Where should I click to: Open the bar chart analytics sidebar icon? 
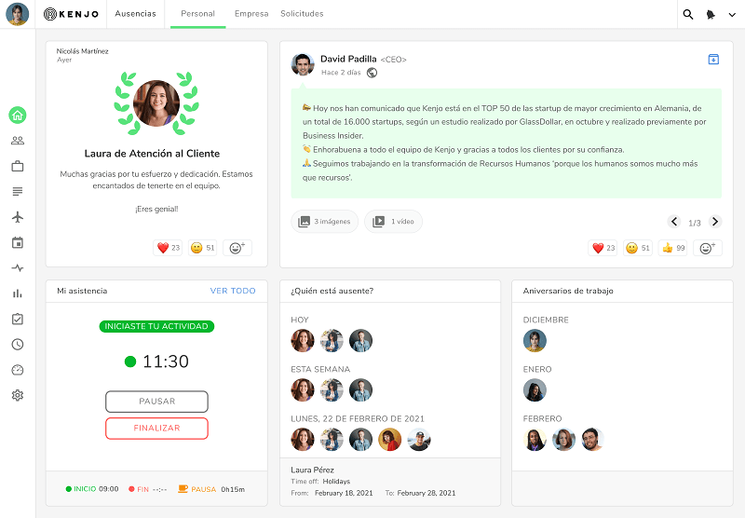click(x=18, y=293)
